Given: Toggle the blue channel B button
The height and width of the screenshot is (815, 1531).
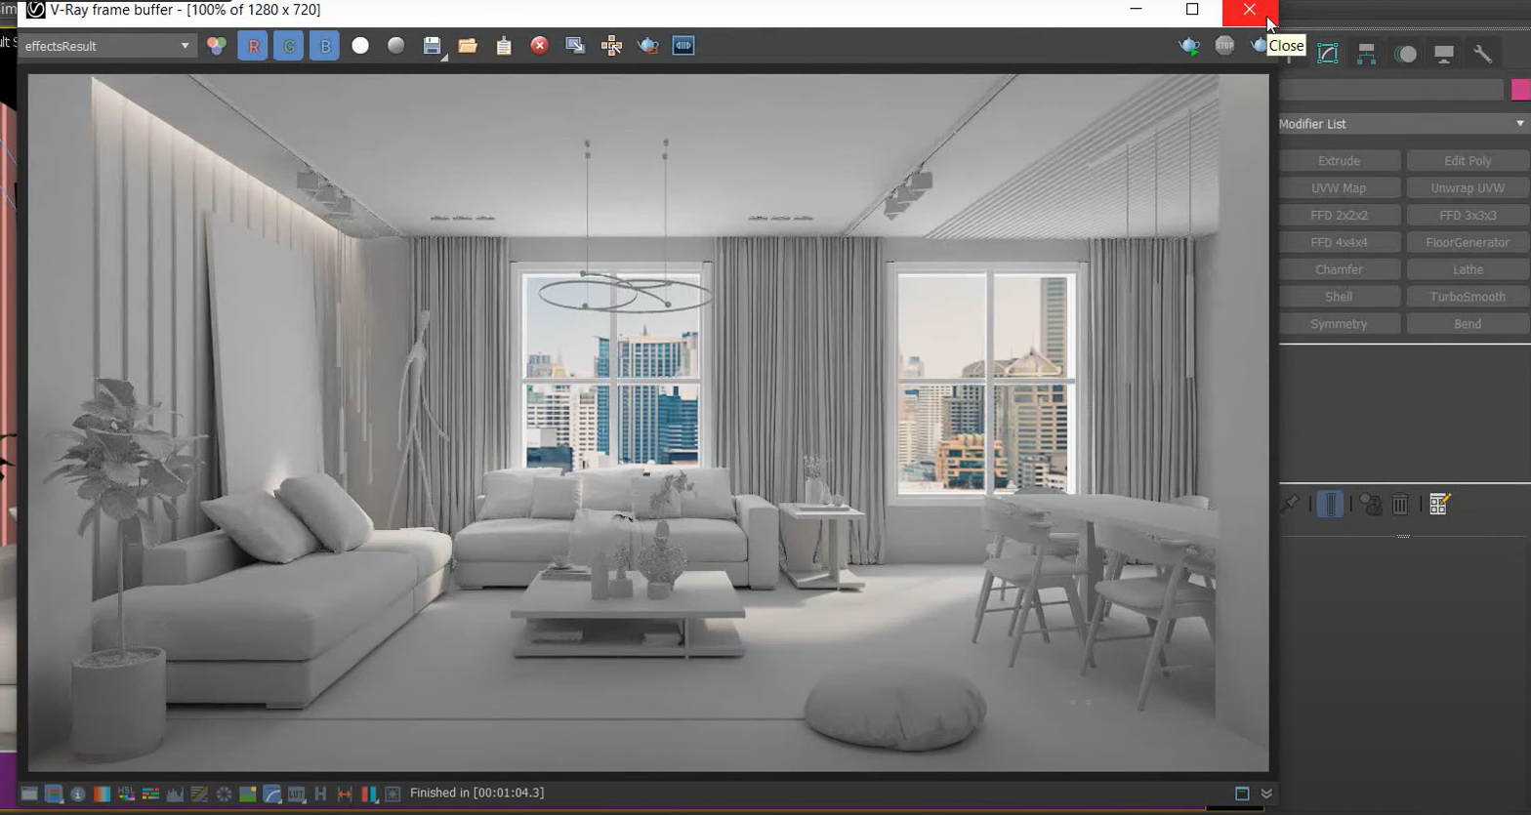Looking at the screenshot, I should pyautogui.click(x=324, y=46).
